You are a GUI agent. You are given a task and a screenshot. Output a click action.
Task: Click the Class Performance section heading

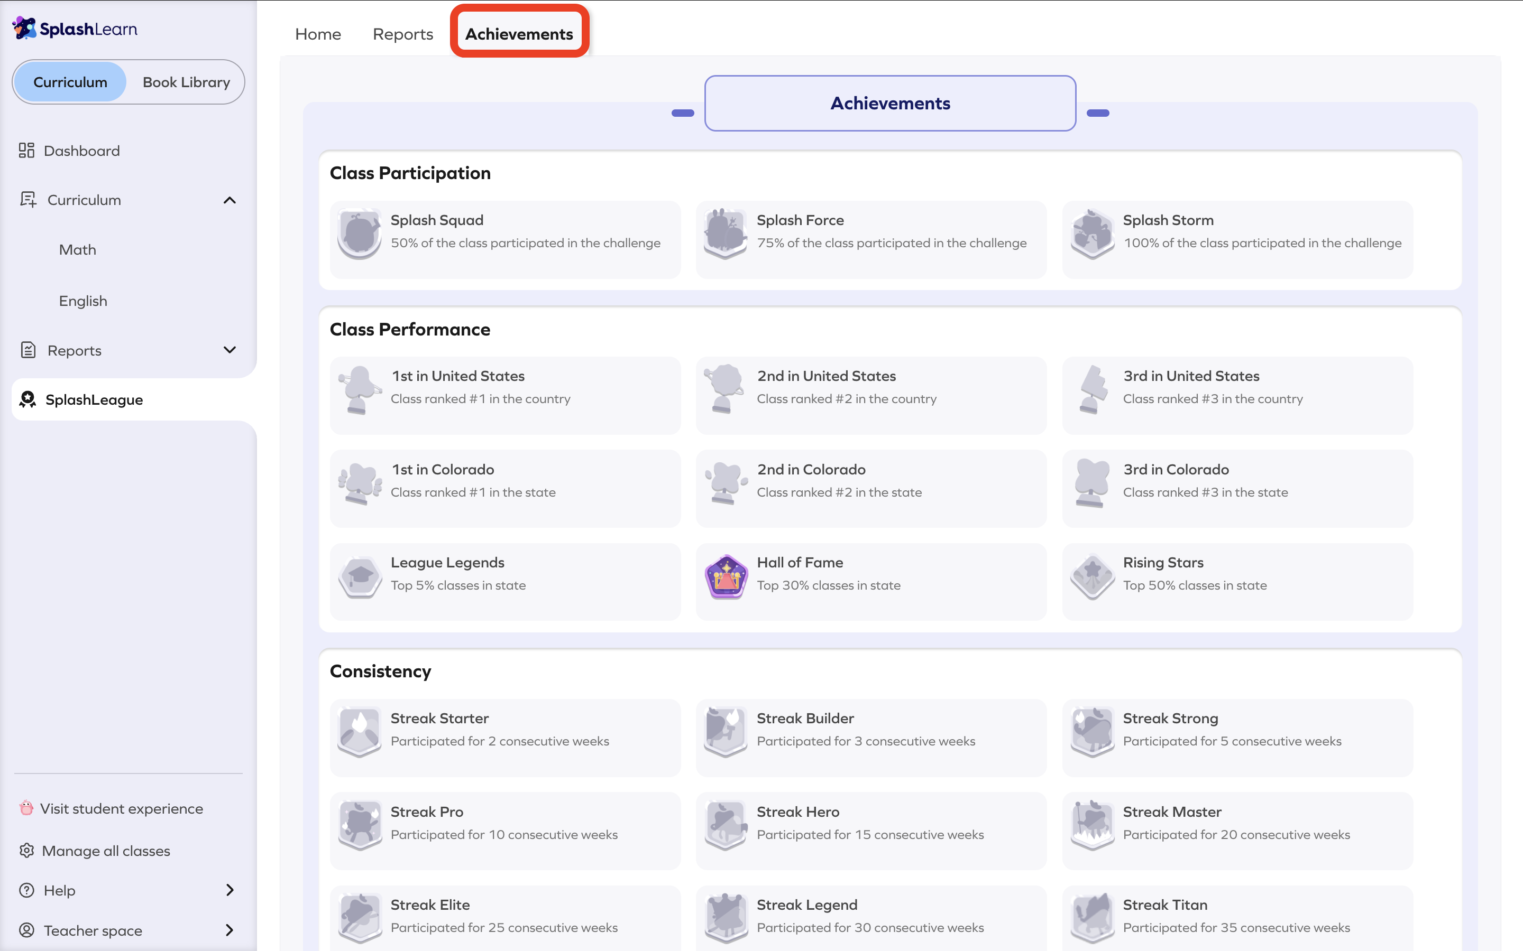click(x=410, y=329)
